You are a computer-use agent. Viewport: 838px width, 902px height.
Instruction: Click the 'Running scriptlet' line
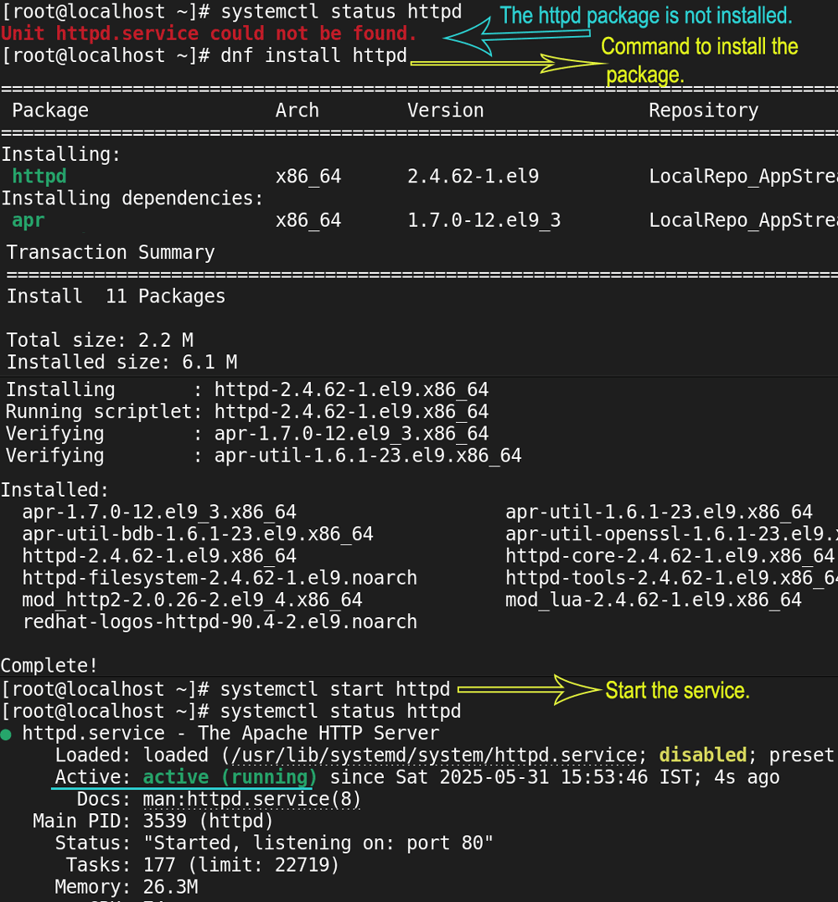247,411
